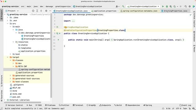
Task: Select .gitignore in project tree
Action: pos(18,85)
